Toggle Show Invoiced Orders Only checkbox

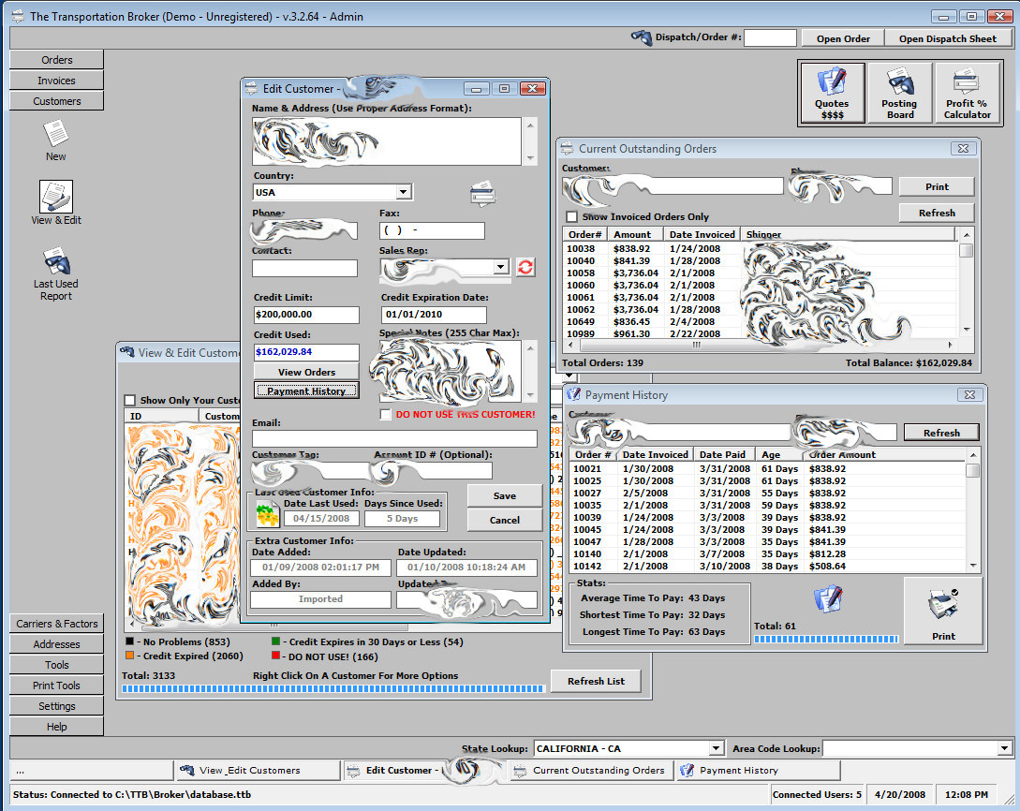point(571,216)
